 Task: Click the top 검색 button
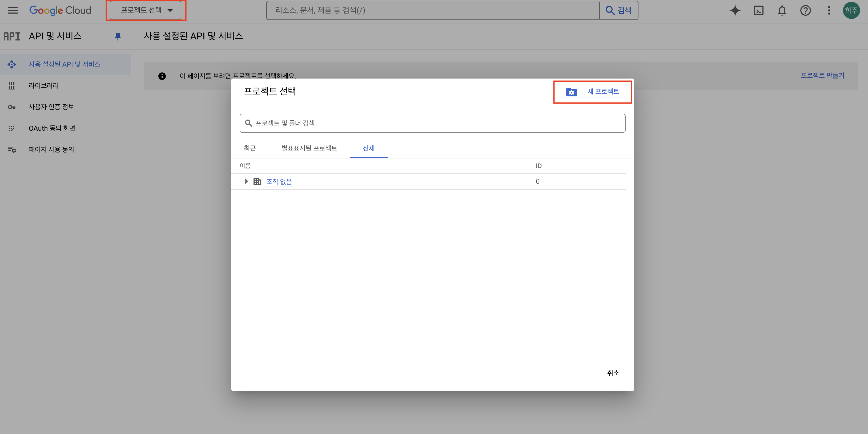click(619, 10)
